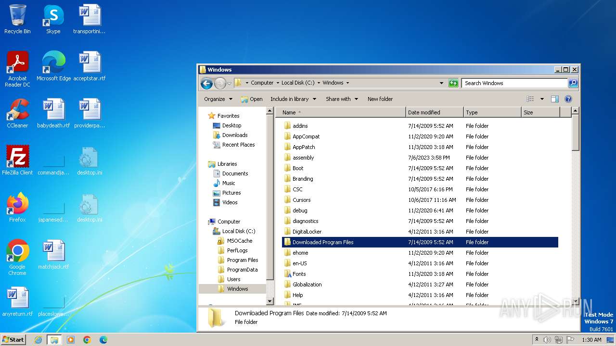The height and width of the screenshot is (346, 616).
Task: Select the DigitalLocker folder
Action: click(x=307, y=232)
